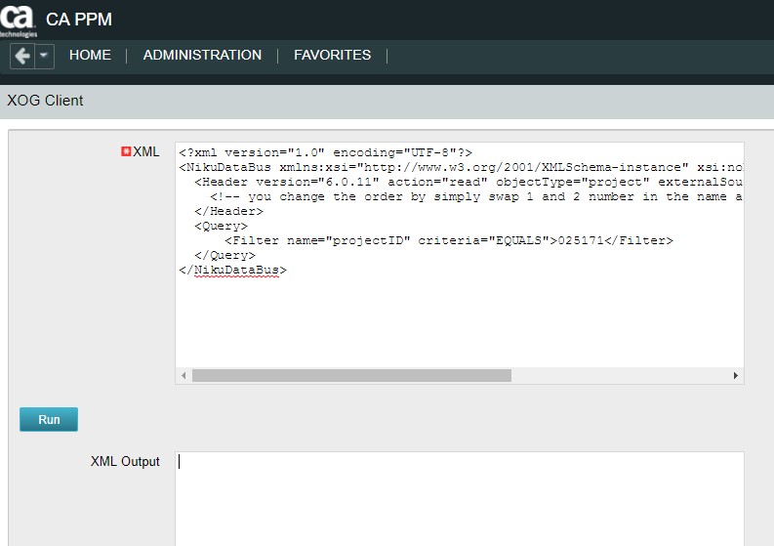The image size is (774, 546).
Task: Open the back history dropdown arrow
Action: point(44,56)
